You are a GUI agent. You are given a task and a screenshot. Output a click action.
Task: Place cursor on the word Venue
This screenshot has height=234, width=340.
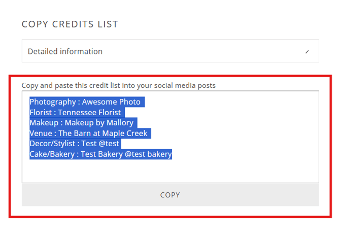[41, 133]
